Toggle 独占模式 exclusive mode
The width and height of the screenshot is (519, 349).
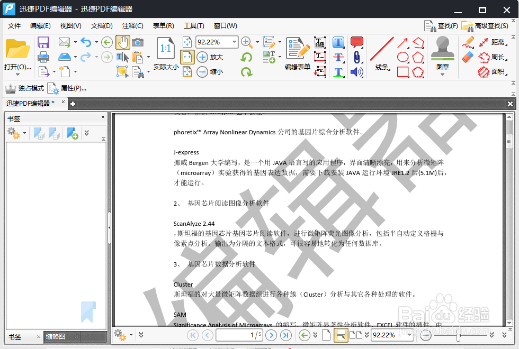24,88
